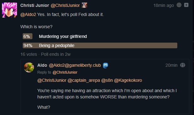Click the 20min timestamp on quoted post
Screen dimensions: 194x115
pos(171,65)
